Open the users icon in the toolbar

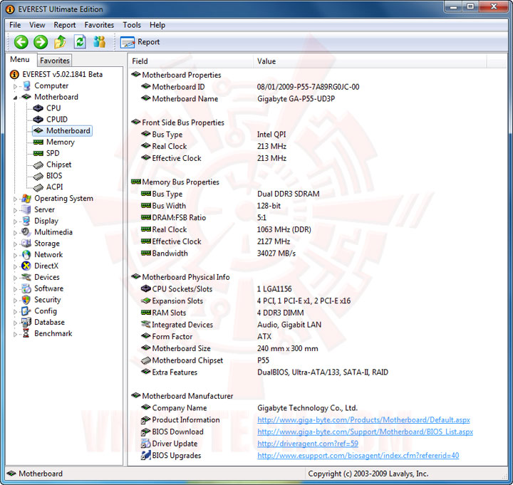coord(99,42)
